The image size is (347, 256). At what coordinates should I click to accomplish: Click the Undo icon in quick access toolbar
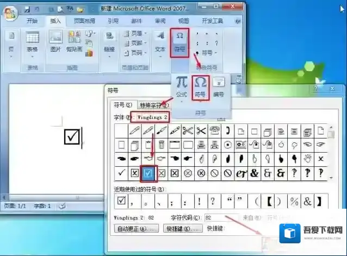37,9
